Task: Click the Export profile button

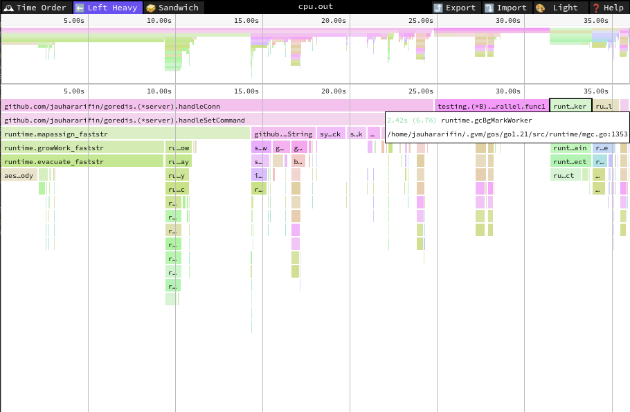Action: [456, 8]
